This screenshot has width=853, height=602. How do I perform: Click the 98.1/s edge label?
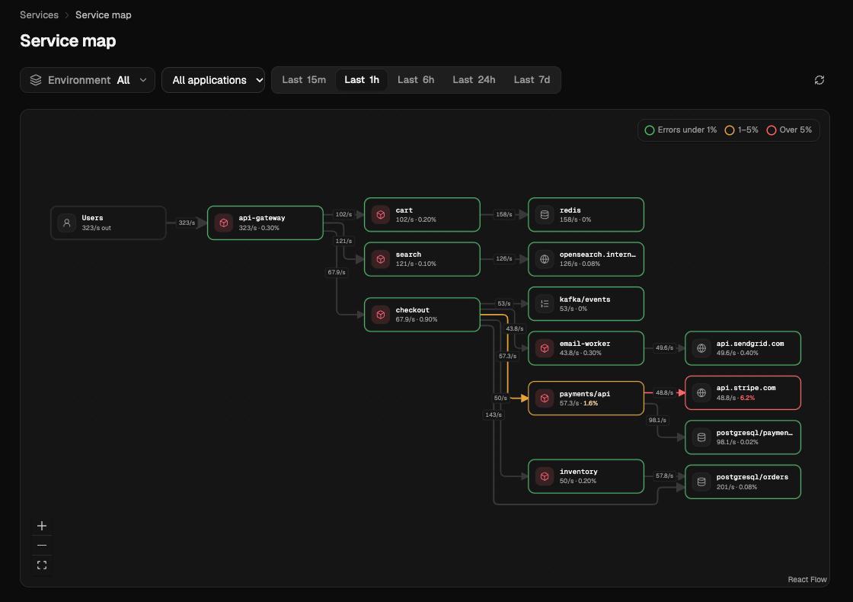657,420
